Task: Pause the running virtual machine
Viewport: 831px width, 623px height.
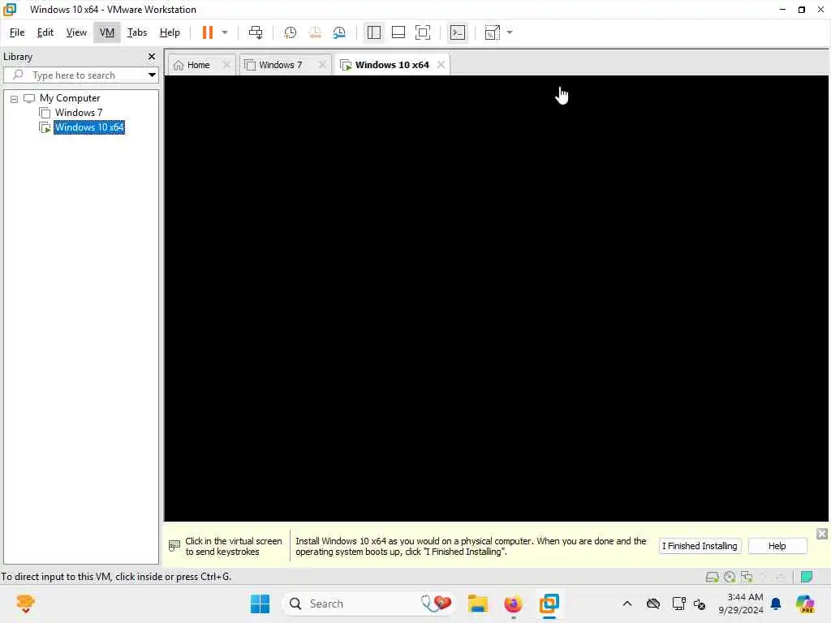Action: tap(207, 32)
